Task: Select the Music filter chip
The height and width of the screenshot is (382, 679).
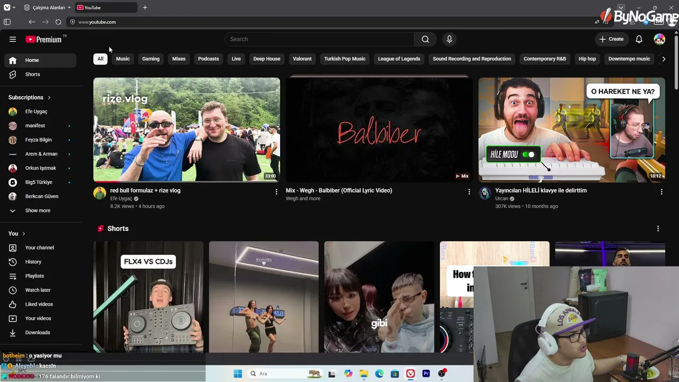Action: 123,59
